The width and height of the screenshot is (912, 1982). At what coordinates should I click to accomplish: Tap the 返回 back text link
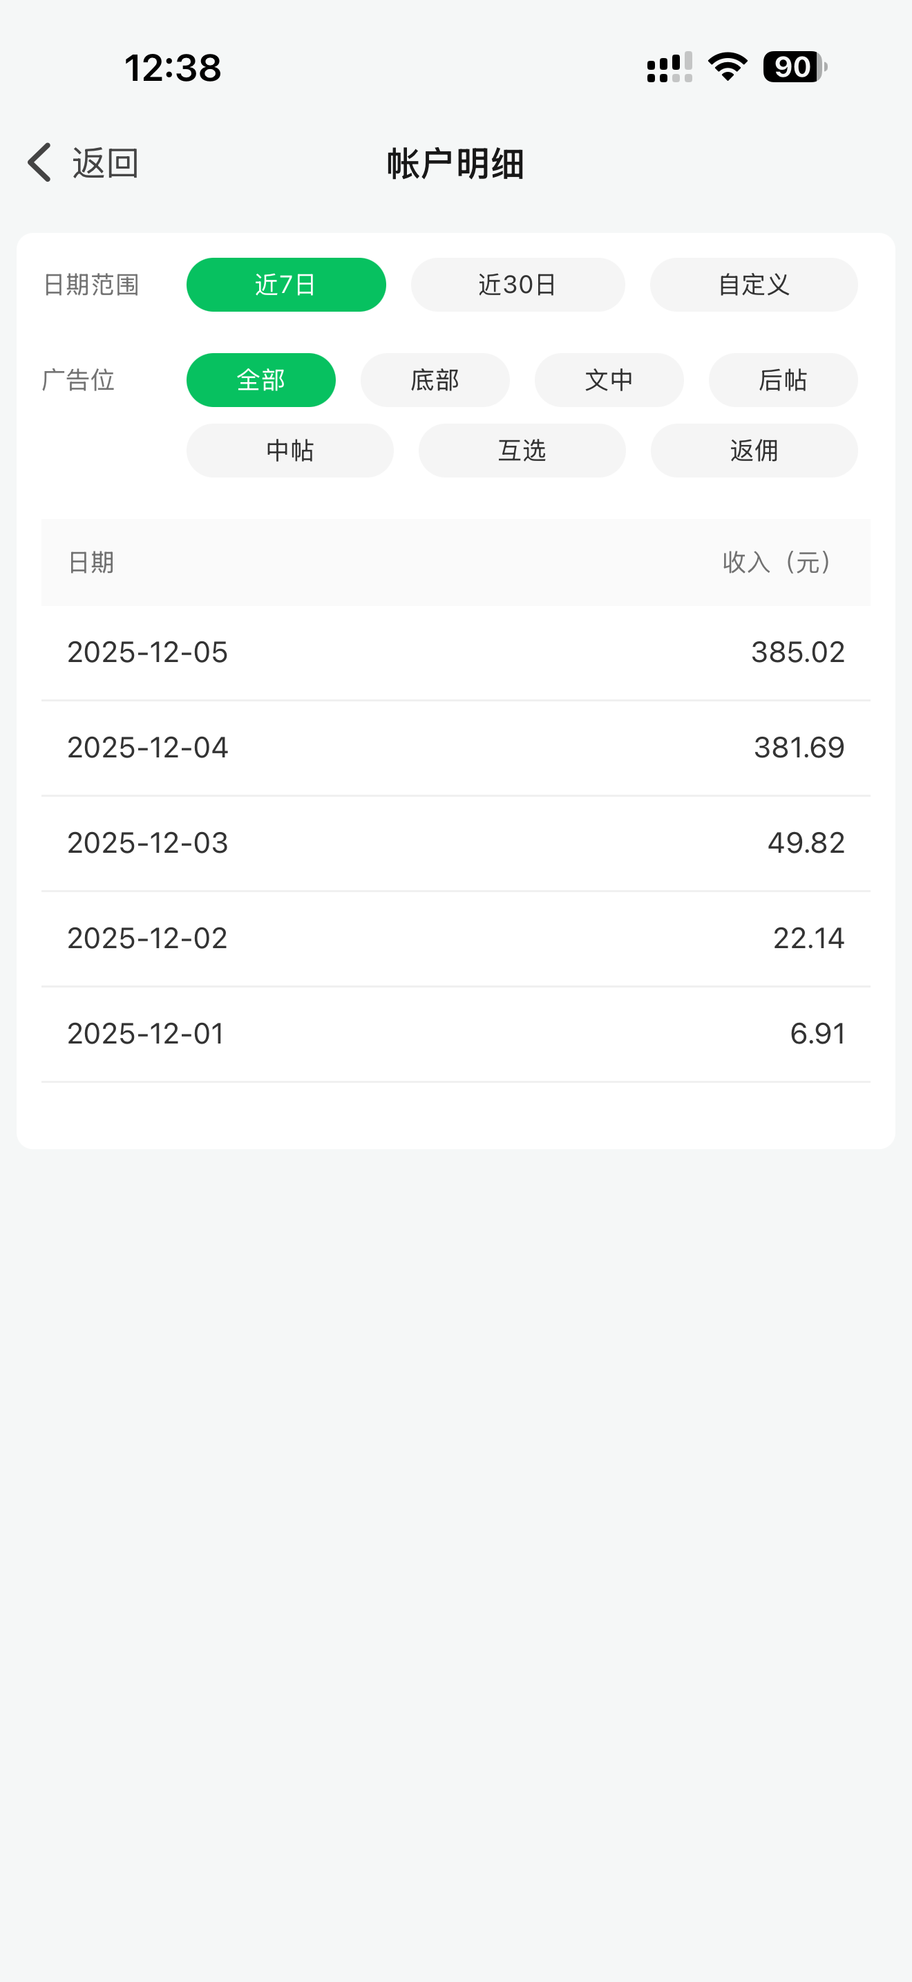[x=105, y=163]
